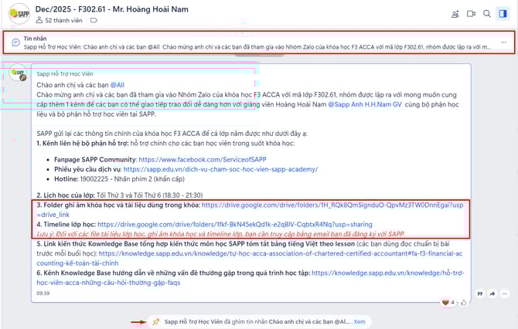
Task: Click the heart reaction count on message
Action: click(x=448, y=301)
